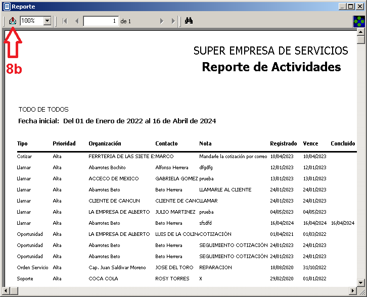Click ROSY TORRES contact
Screen dimensions: 367x297
(172, 278)
